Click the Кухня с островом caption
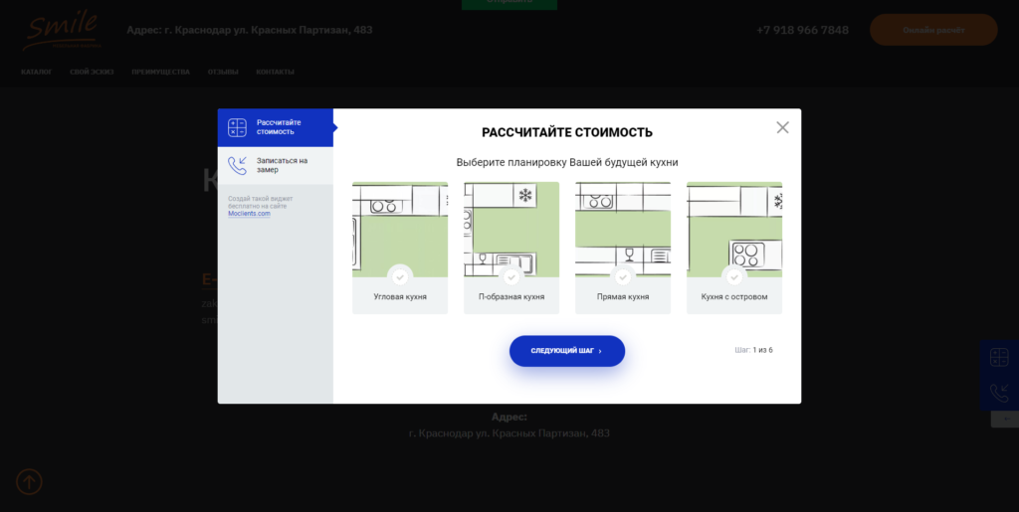 coord(734,296)
